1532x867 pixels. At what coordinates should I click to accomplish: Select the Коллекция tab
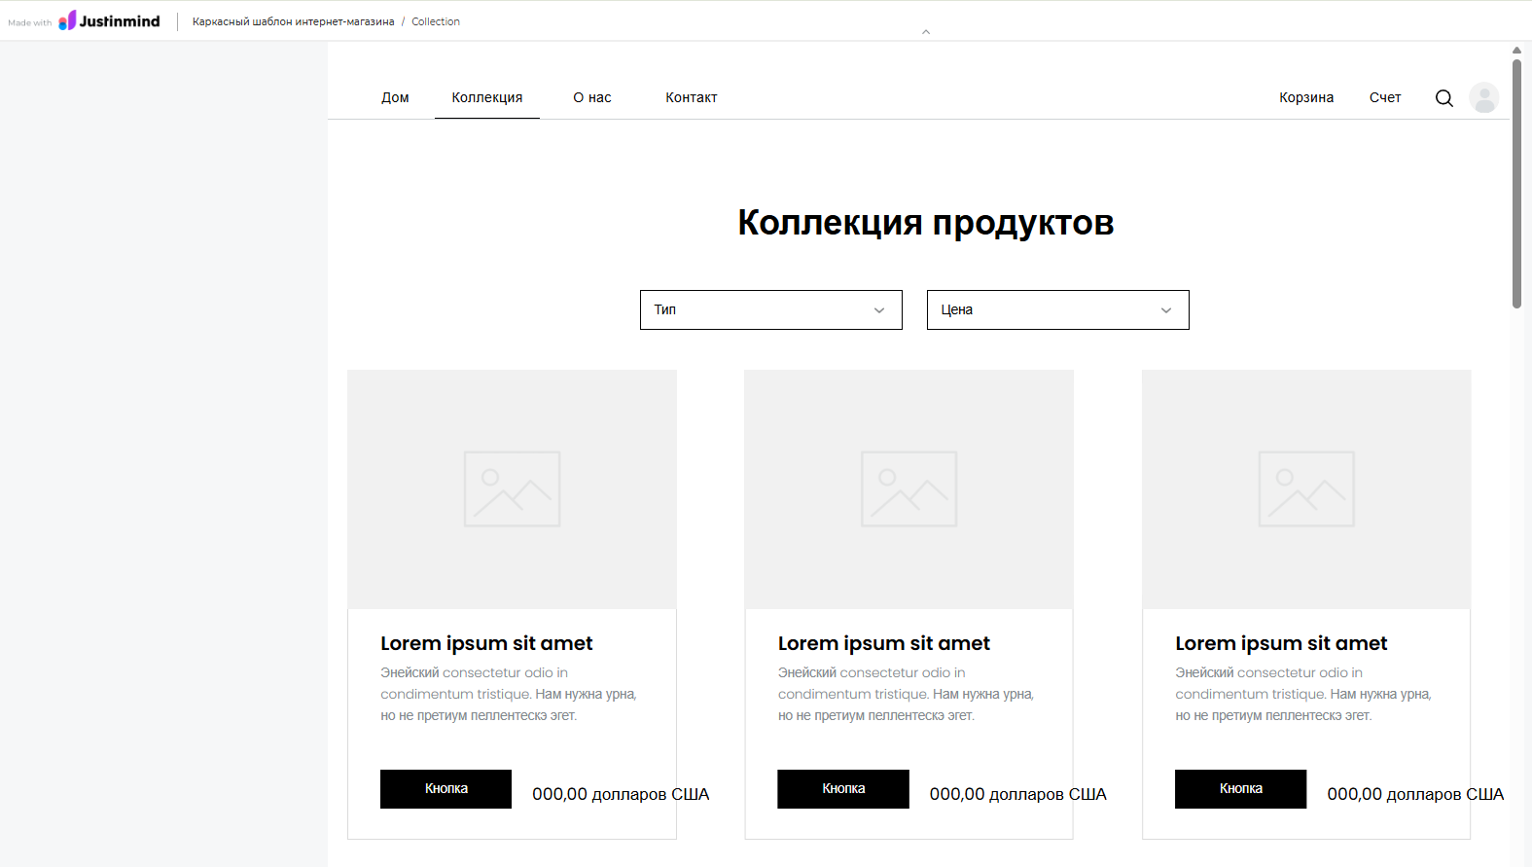[x=487, y=97]
